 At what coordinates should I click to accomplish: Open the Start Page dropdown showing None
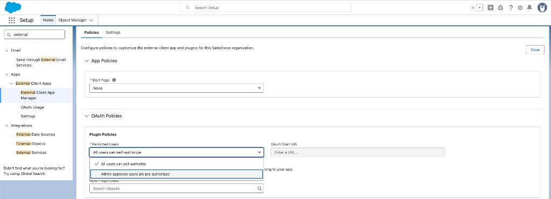[176, 89]
